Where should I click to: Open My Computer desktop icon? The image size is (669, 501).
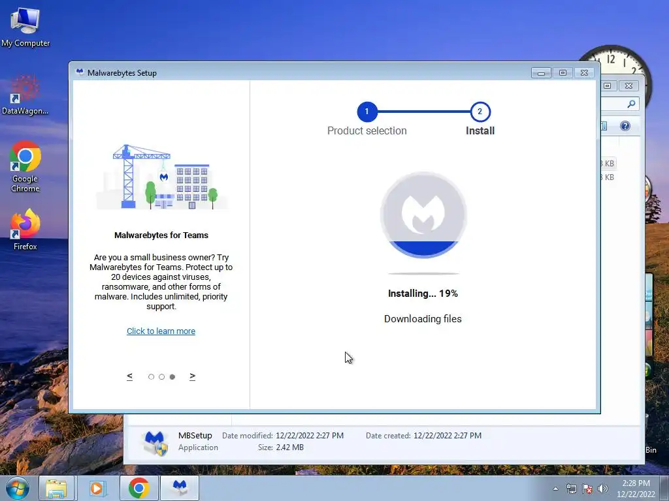click(x=25, y=27)
